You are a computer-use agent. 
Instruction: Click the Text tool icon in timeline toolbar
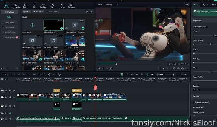coord(39,75)
